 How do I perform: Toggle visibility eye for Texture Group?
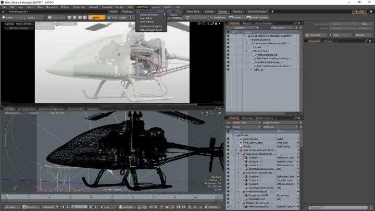(x=228, y=51)
